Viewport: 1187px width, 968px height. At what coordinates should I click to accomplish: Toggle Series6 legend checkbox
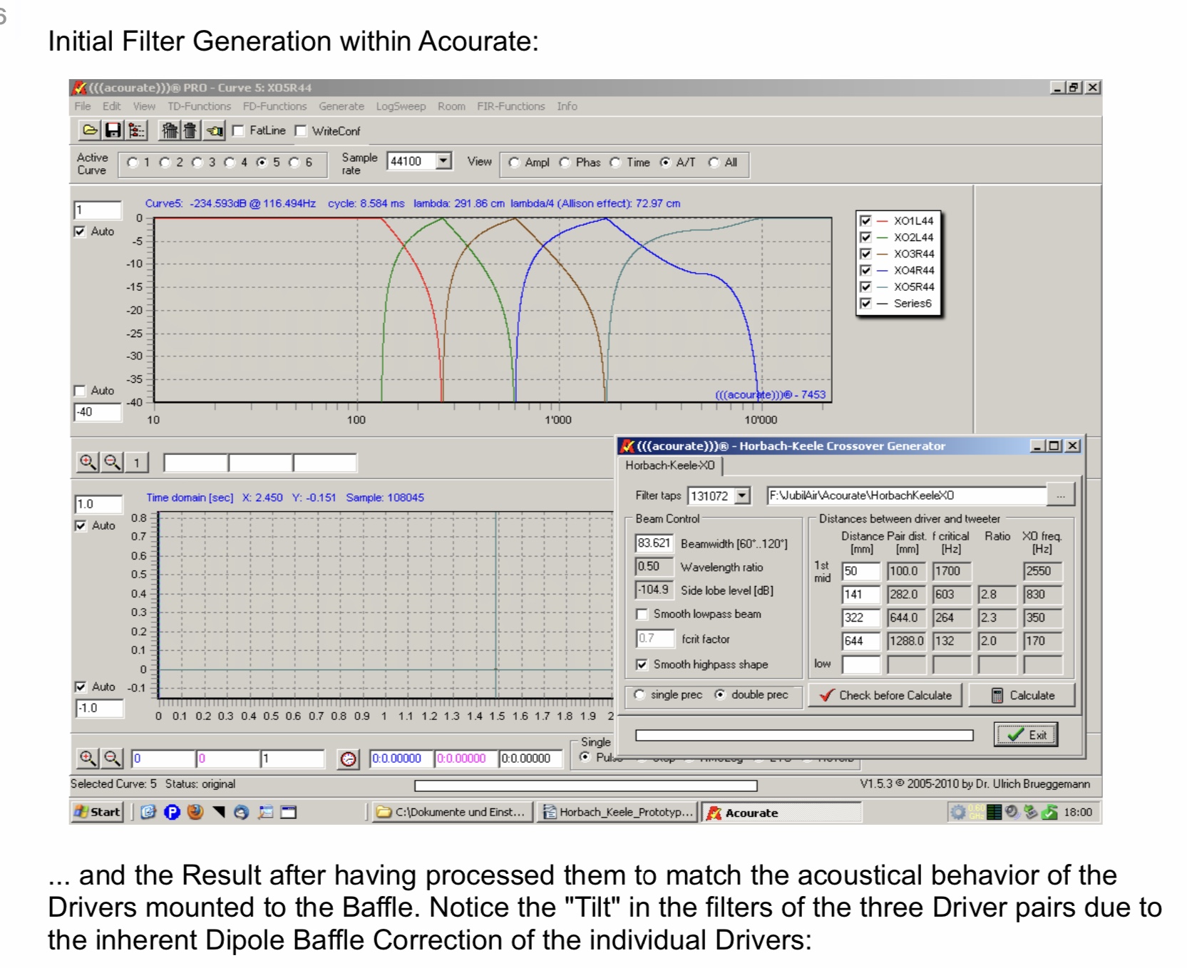[865, 304]
